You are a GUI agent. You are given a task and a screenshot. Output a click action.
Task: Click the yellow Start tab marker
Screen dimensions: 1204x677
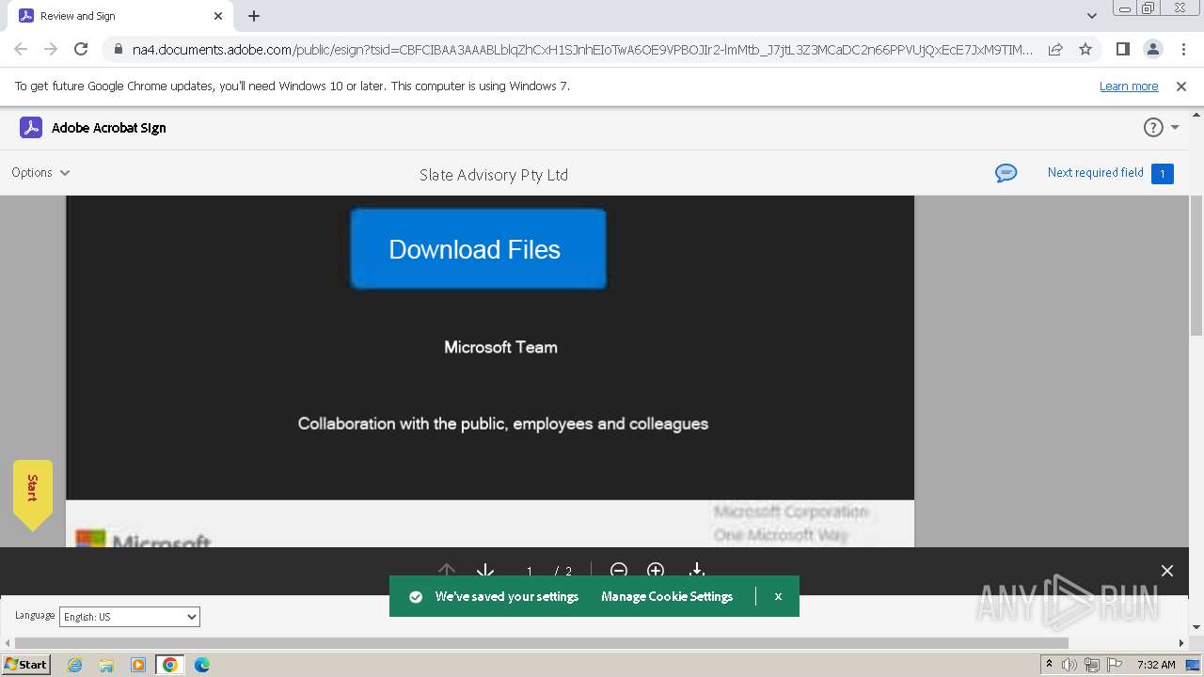coord(33,495)
